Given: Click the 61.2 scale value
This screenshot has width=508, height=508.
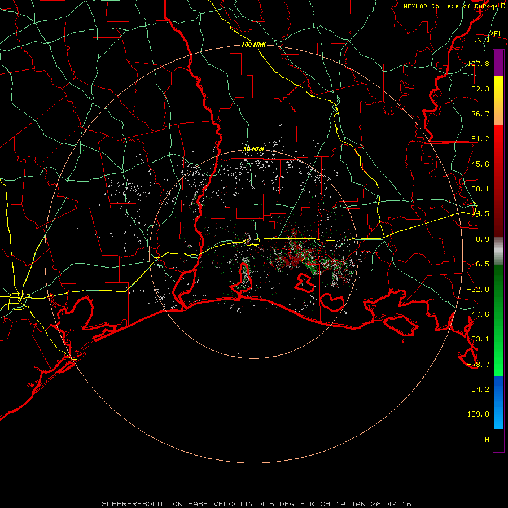Looking at the screenshot, I should [480, 139].
